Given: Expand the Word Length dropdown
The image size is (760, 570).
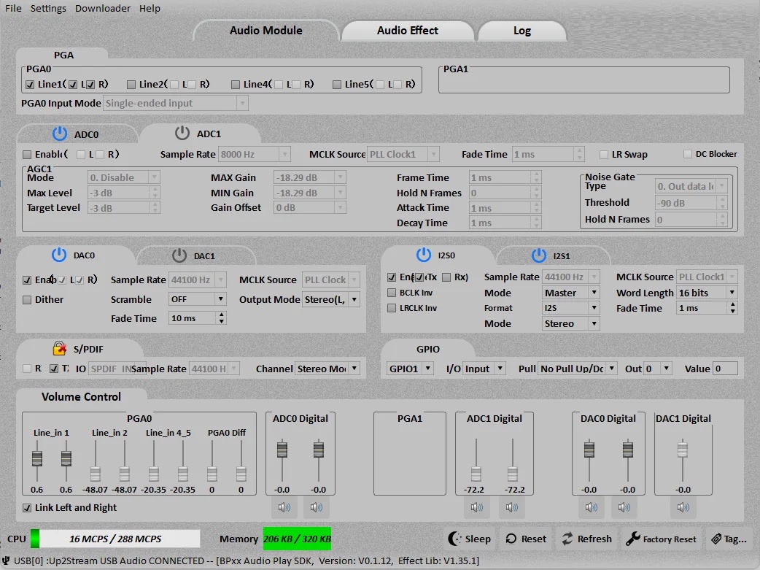Looking at the screenshot, I should pyautogui.click(x=707, y=293).
